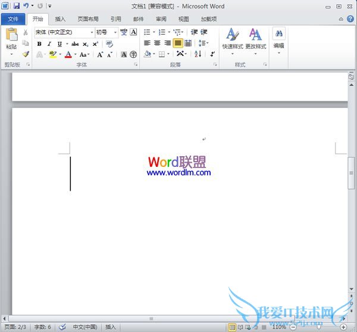Screen dimensions: 357x332
Task: Switch to the 引用 References tab
Action: click(116, 19)
